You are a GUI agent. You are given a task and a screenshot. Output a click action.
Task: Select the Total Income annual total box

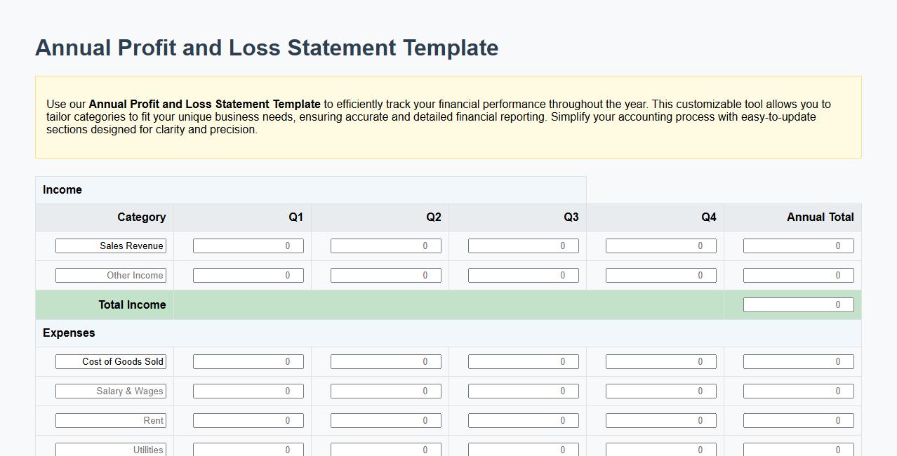tap(798, 304)
